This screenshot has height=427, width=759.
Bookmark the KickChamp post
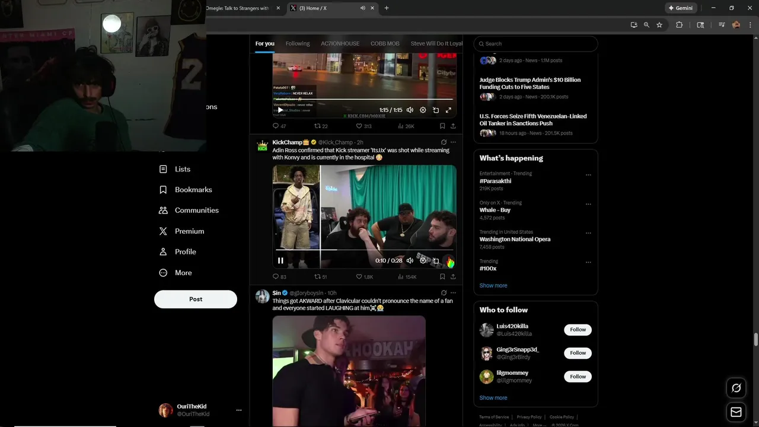[442, 276]
